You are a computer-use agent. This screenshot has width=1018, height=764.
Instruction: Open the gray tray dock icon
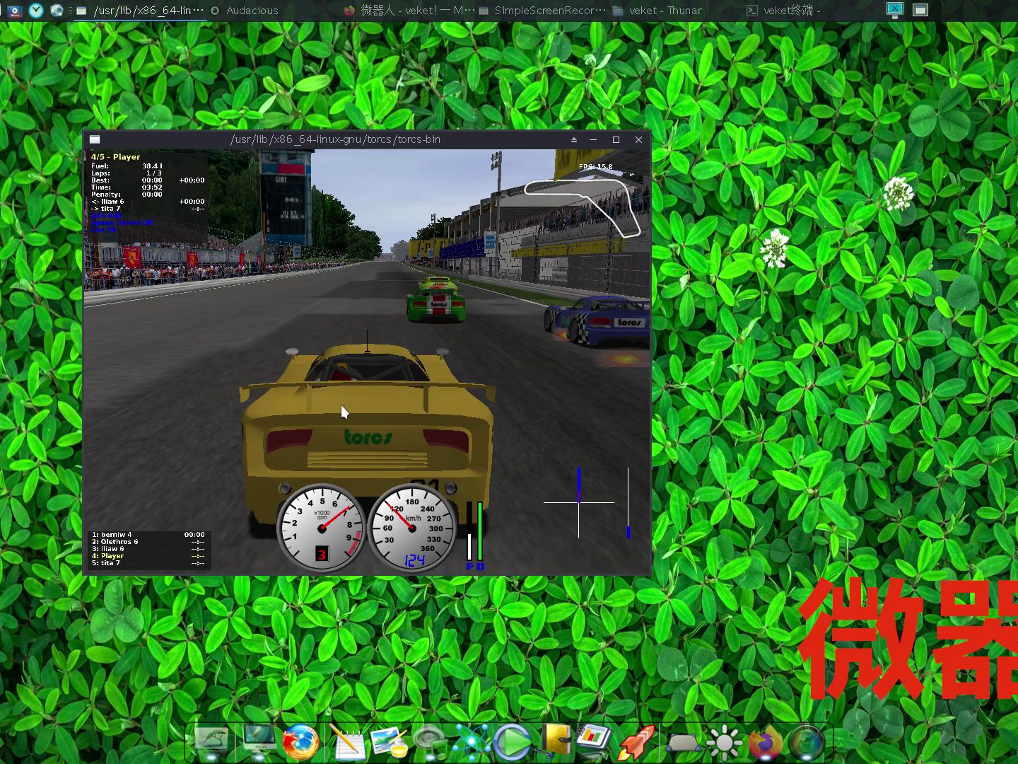pos(684,743)
